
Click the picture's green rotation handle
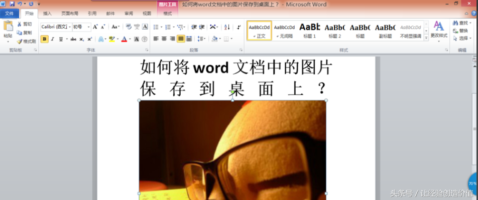pyautogui.click(x=232, y=91)
